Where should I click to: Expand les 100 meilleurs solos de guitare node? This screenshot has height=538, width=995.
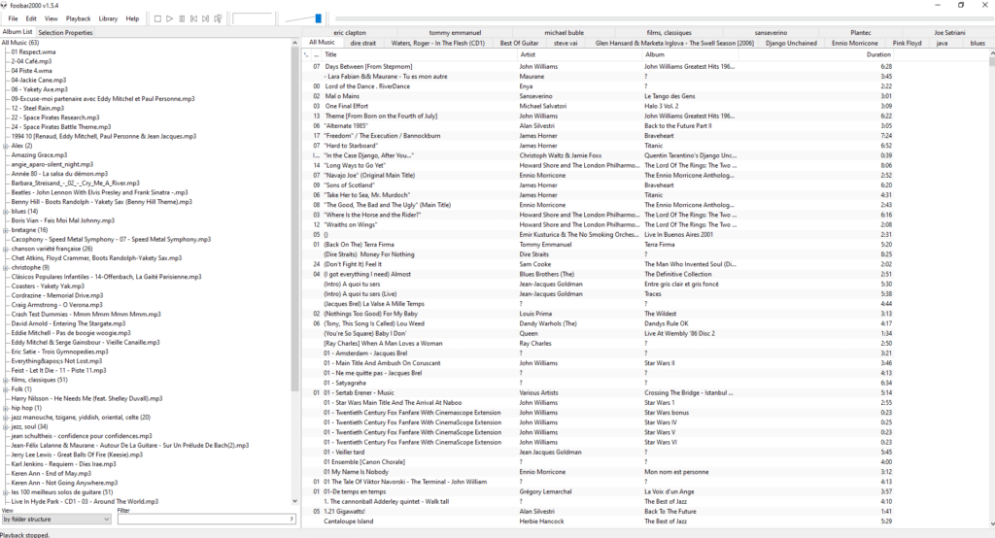coord(6,492)
